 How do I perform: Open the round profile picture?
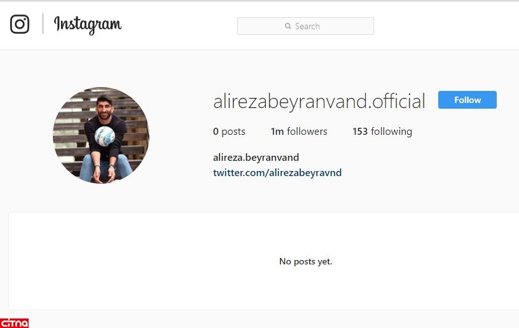click(x=101, y=135)
